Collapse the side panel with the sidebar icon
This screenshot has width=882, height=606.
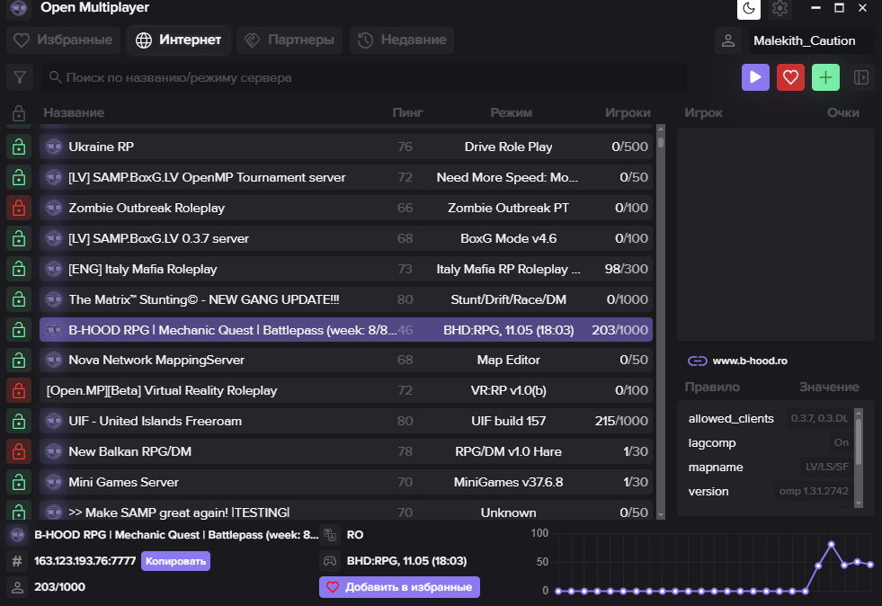860,77
